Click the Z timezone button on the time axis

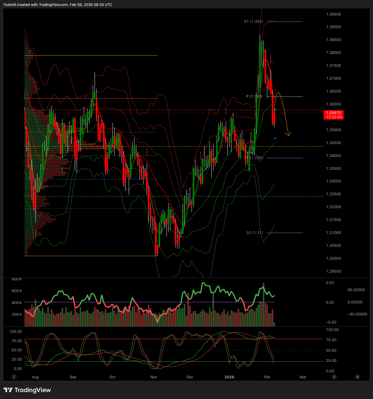point(14,377)
